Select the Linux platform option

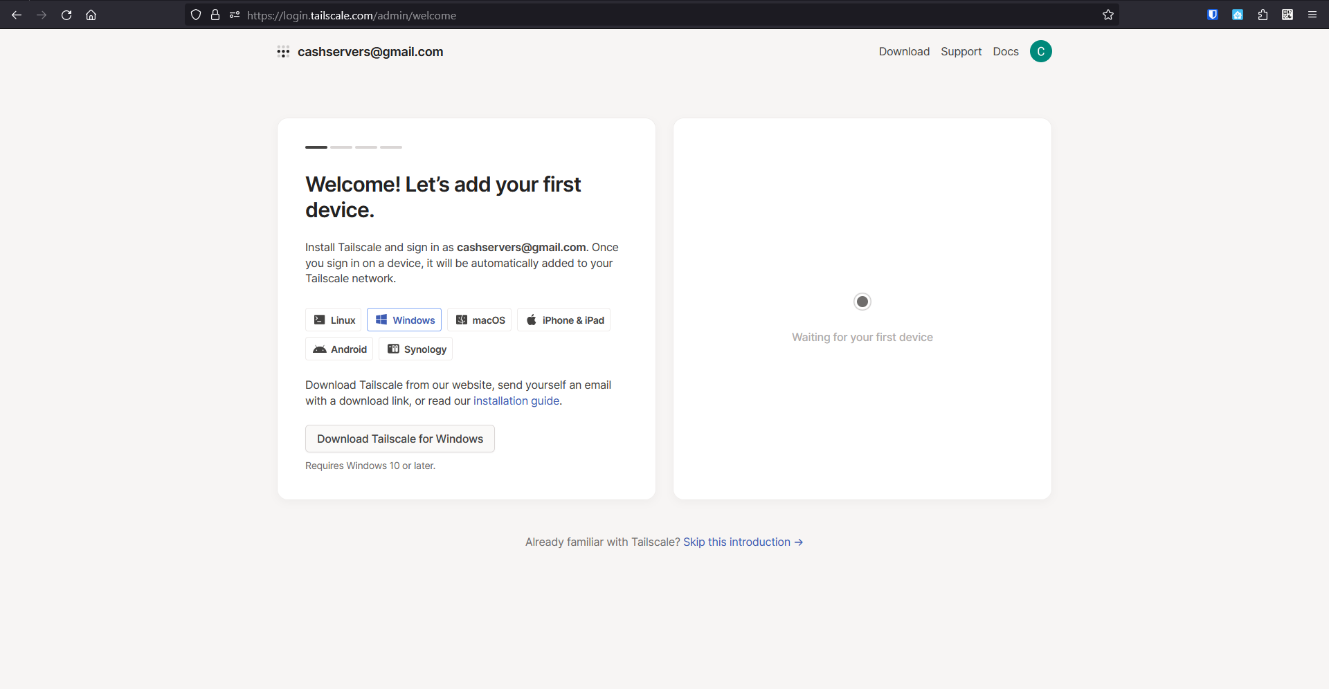coord(334,320)
